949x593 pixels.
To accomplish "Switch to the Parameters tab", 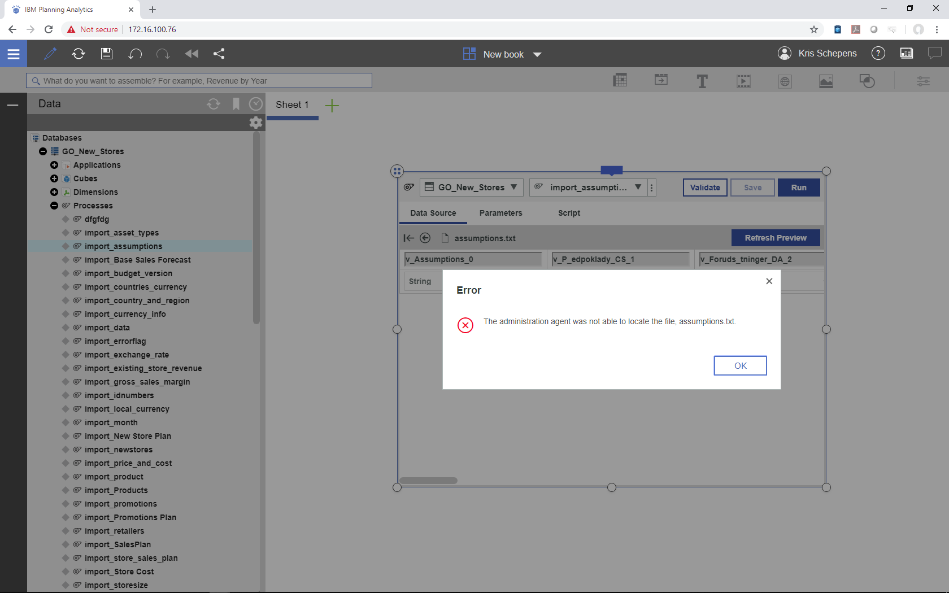I will click(500, 213).
